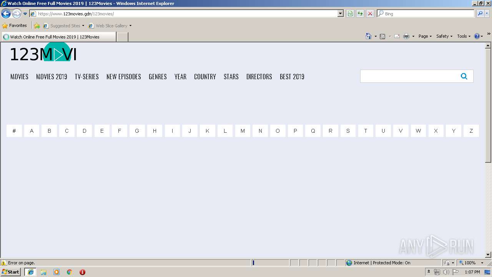This screenshot has height=277, width=492.
Task: Click the Read Mail envelope icon
Action: tap(397, 36)
